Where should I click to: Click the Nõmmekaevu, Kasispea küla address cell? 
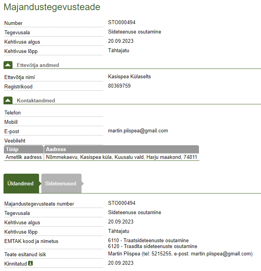point(121,157)
